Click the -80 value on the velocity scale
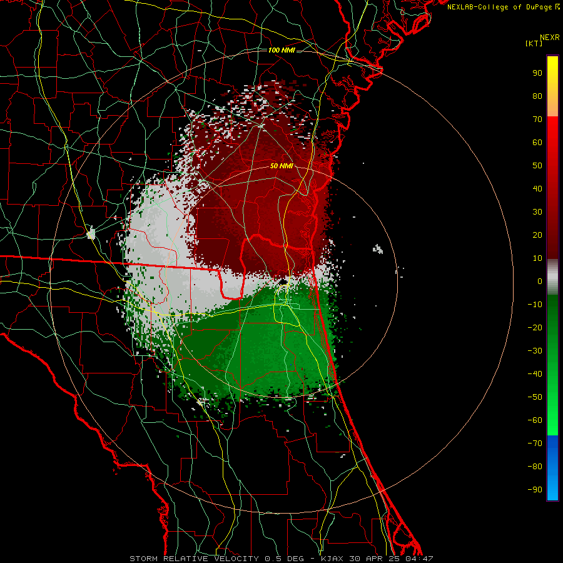The image size is (563, 563). (x=535, y=467)
